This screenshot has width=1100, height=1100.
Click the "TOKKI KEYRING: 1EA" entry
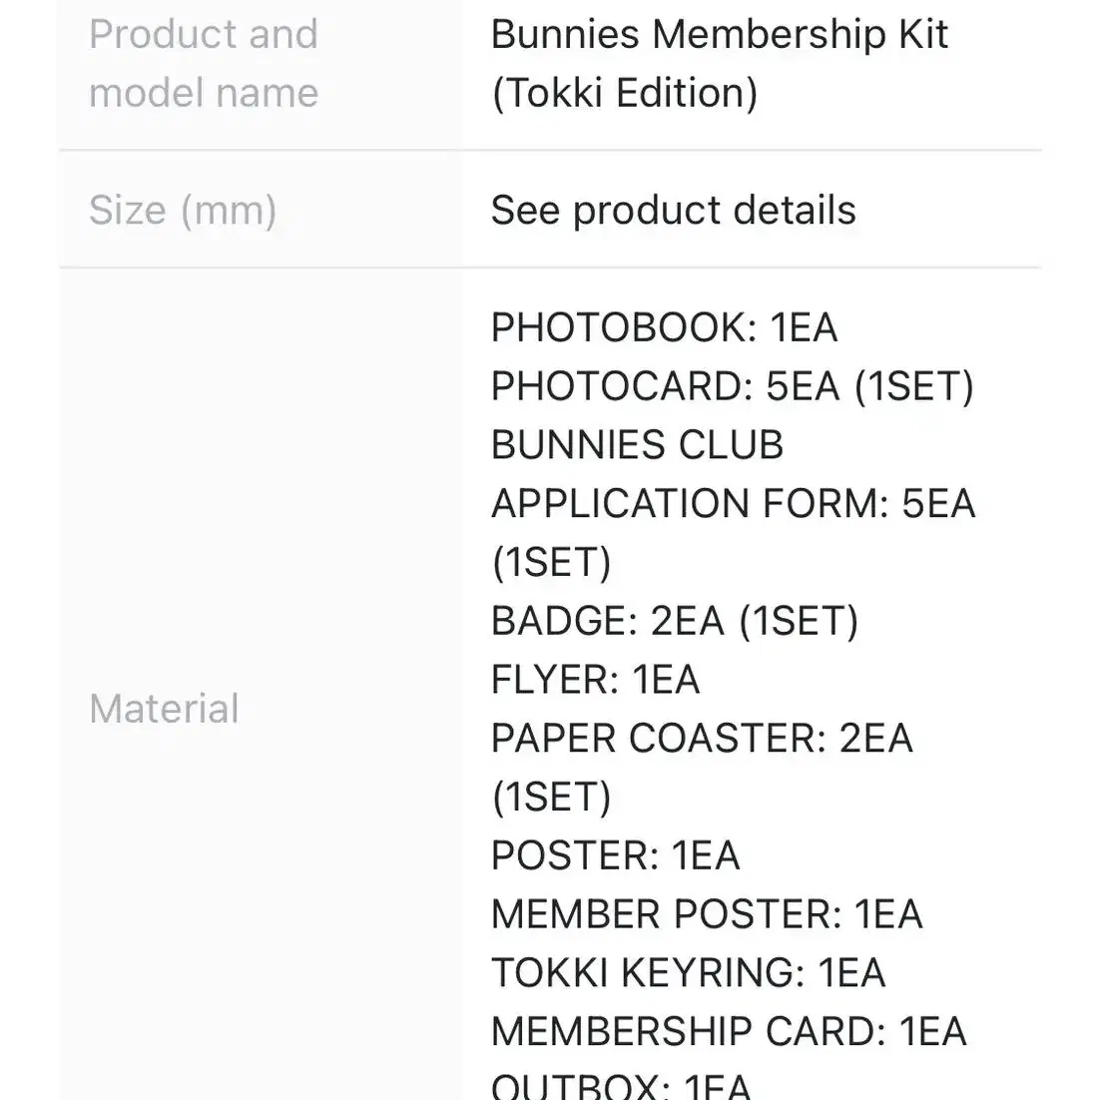pyautogui.click(x=688, y=972)
